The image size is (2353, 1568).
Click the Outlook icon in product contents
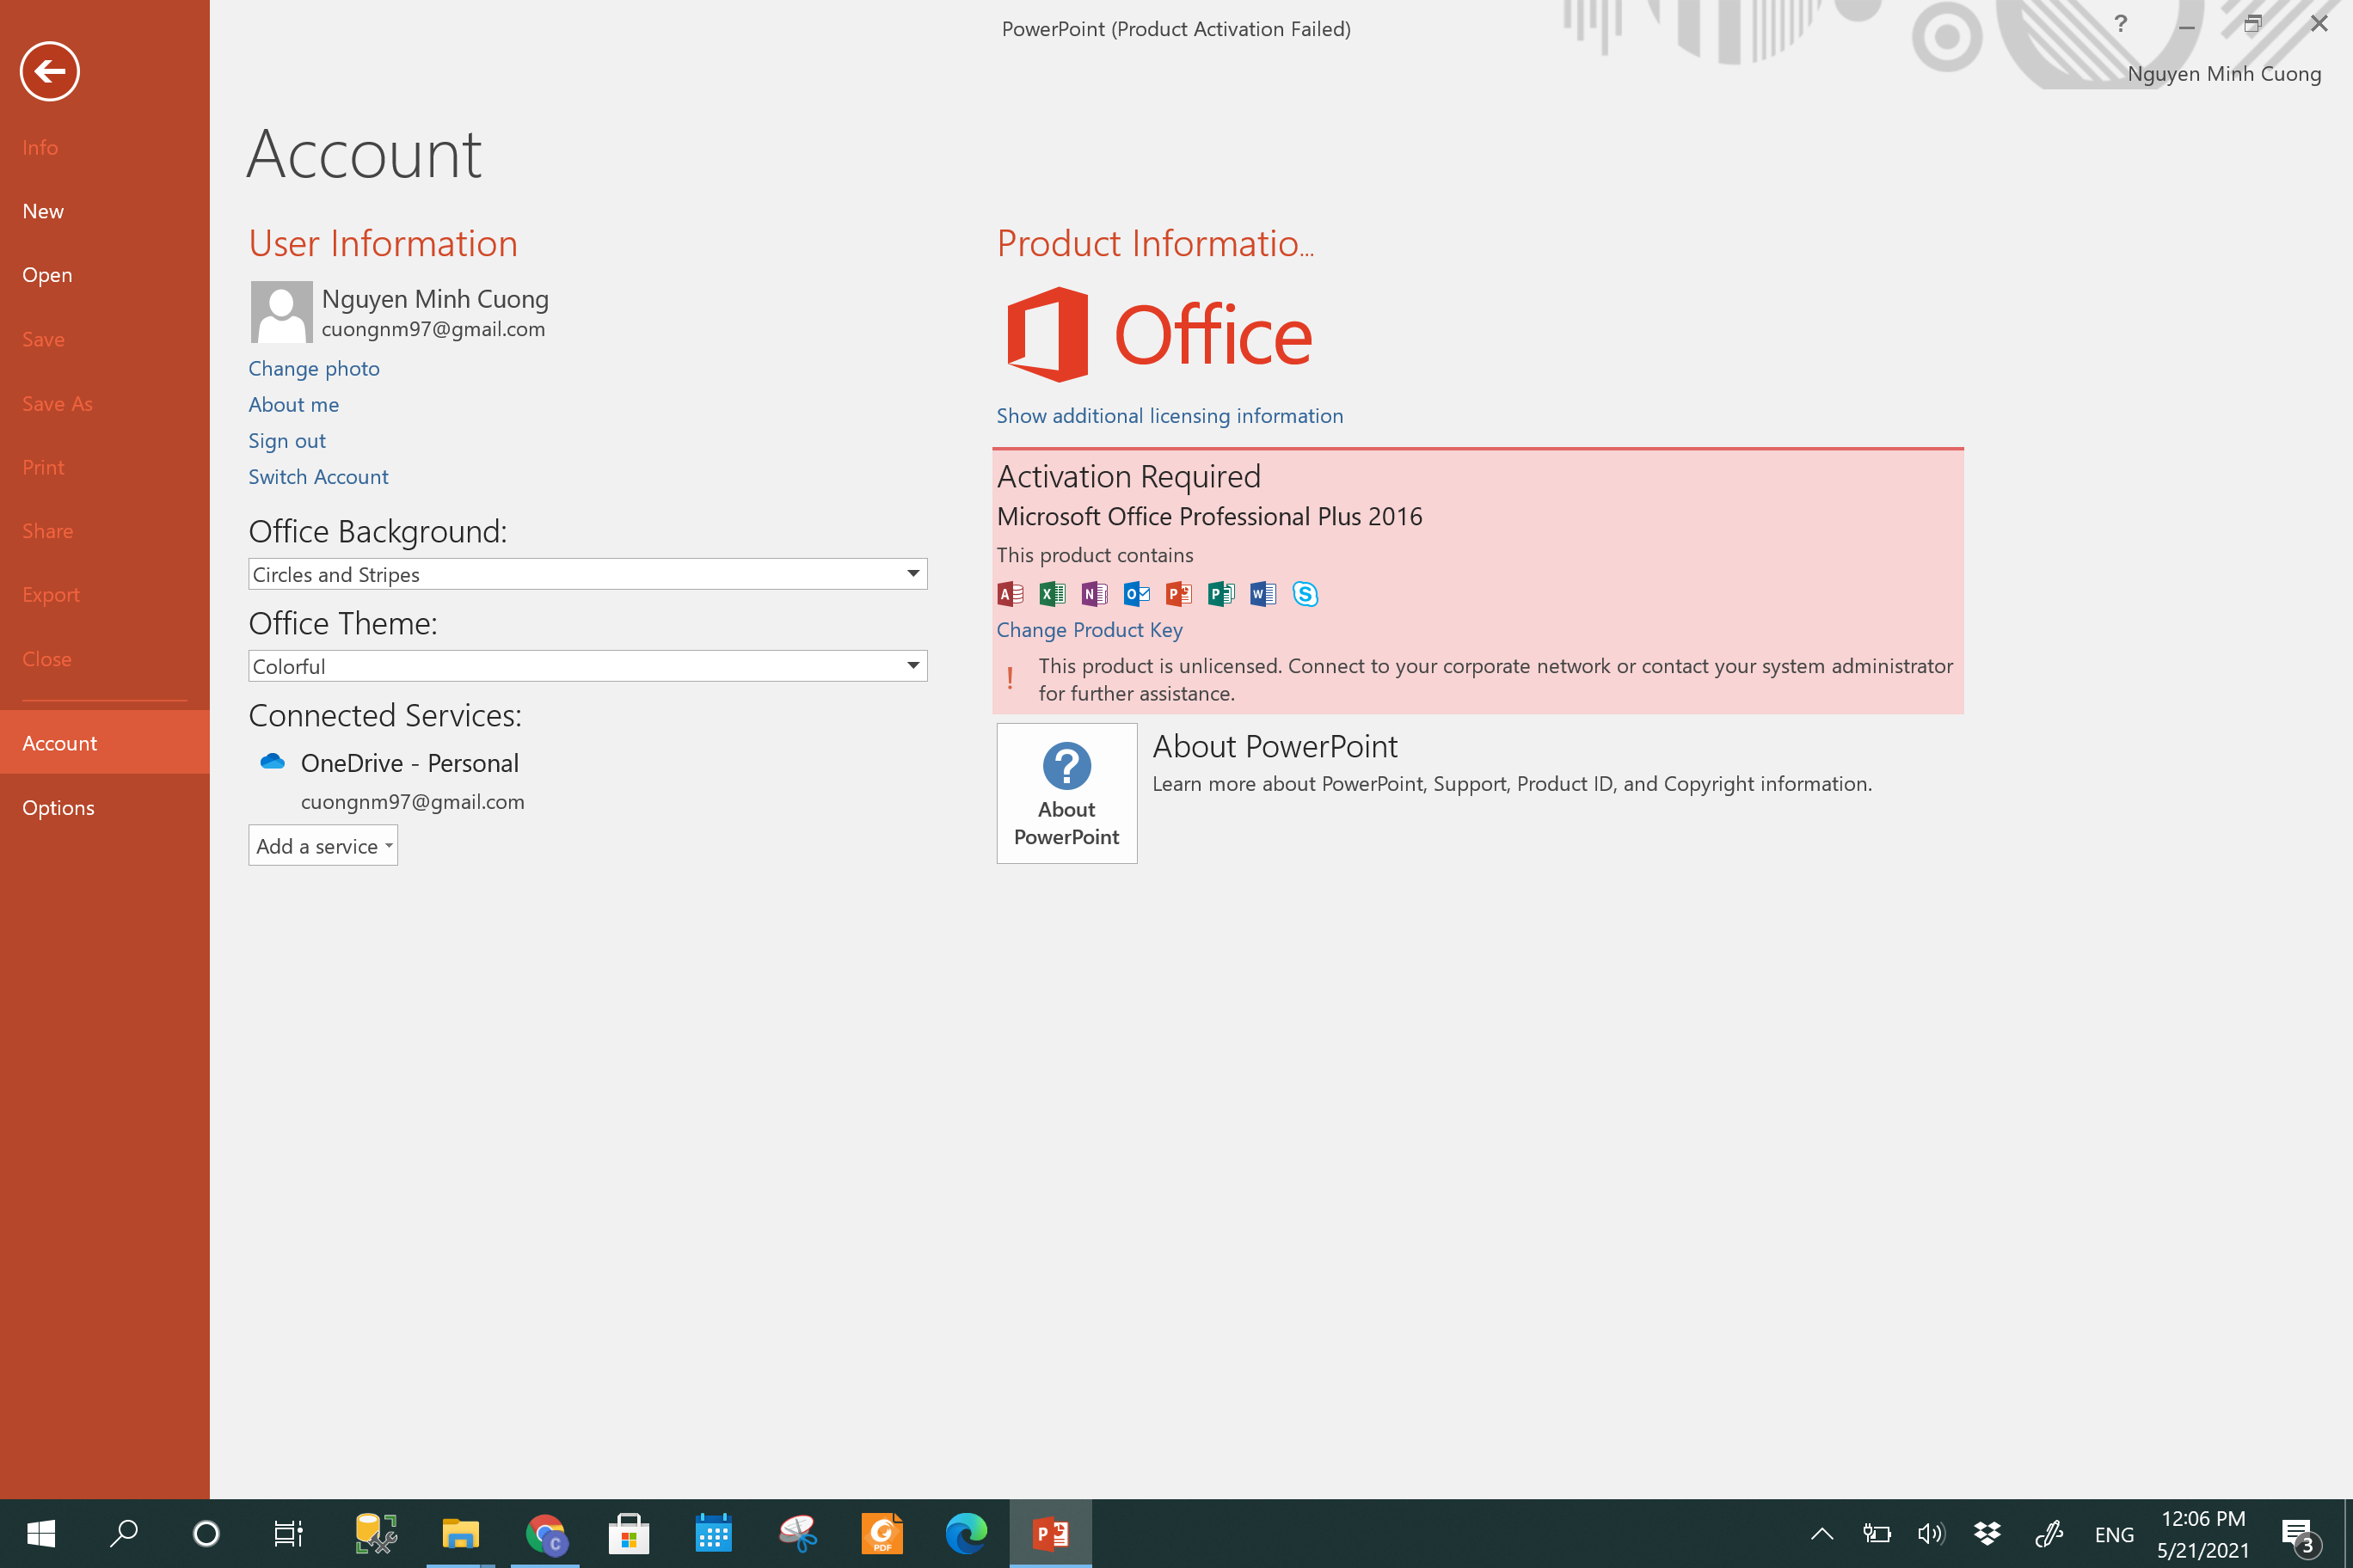tap(1136, 594)
